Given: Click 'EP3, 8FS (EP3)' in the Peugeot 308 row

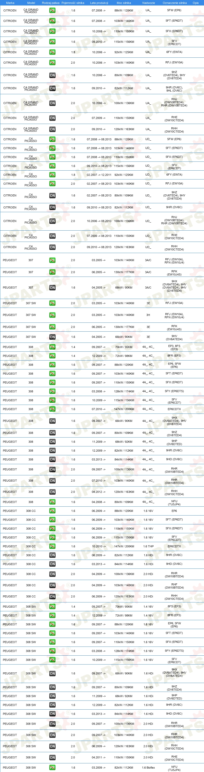Looking at the screenshot, I should coord(174,348).
